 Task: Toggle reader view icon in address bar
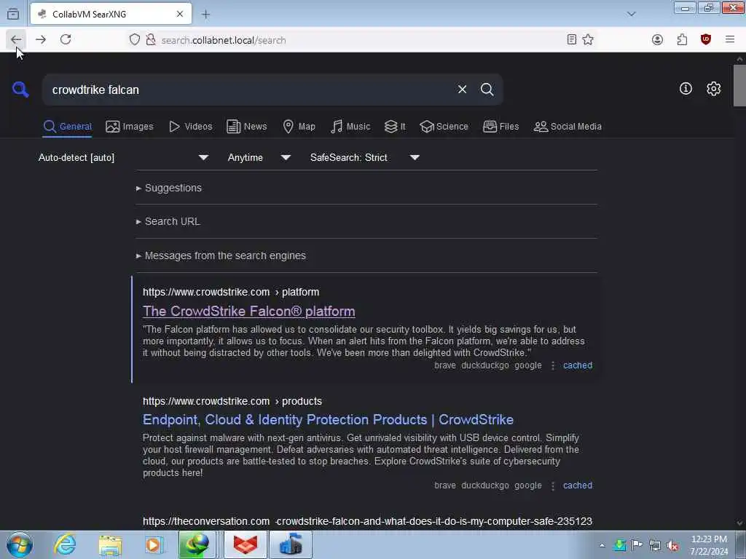coord(572,40)
